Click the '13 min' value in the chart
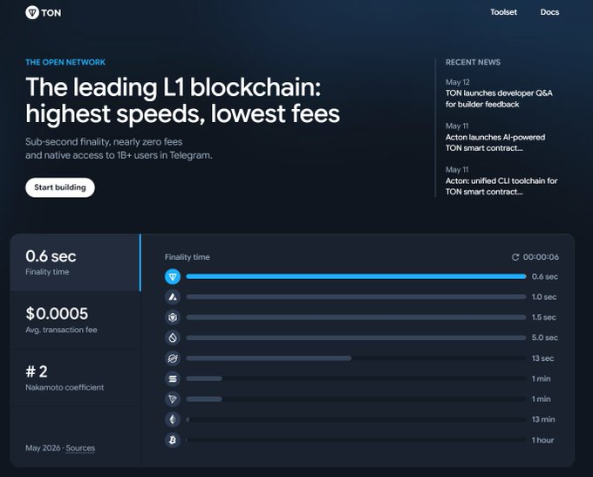 543,419
